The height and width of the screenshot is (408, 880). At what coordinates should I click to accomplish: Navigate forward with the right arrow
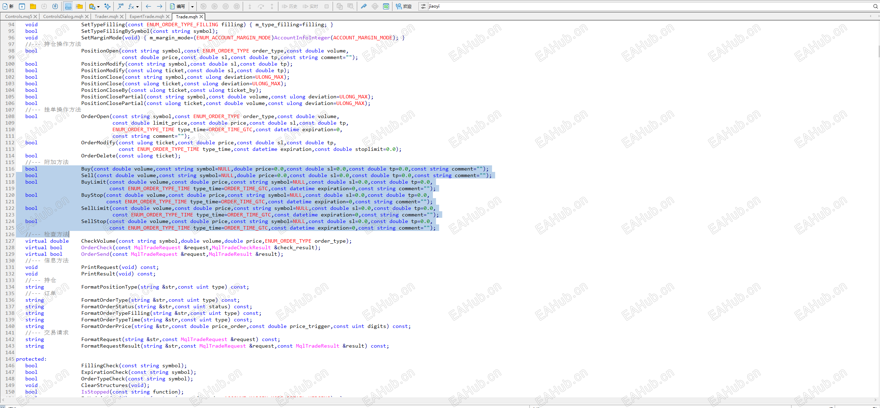point(159,6)
